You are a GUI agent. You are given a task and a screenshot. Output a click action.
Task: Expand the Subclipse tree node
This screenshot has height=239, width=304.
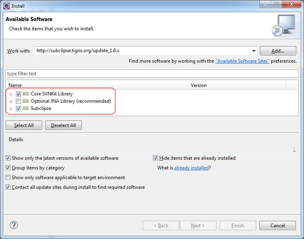[x=11, y=109]
